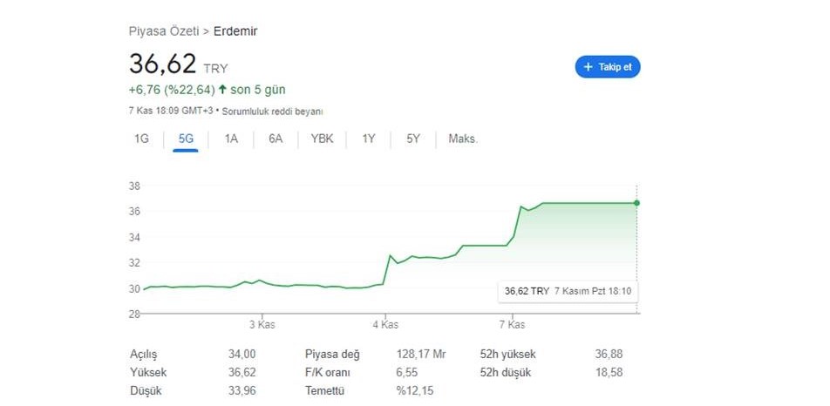
Task: Open the Sorumluluk reddi beyanı link
Action: (272, 112)
